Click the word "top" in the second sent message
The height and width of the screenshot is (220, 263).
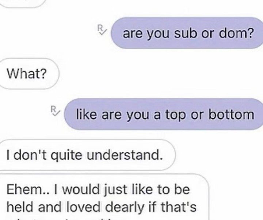(176, 116)
